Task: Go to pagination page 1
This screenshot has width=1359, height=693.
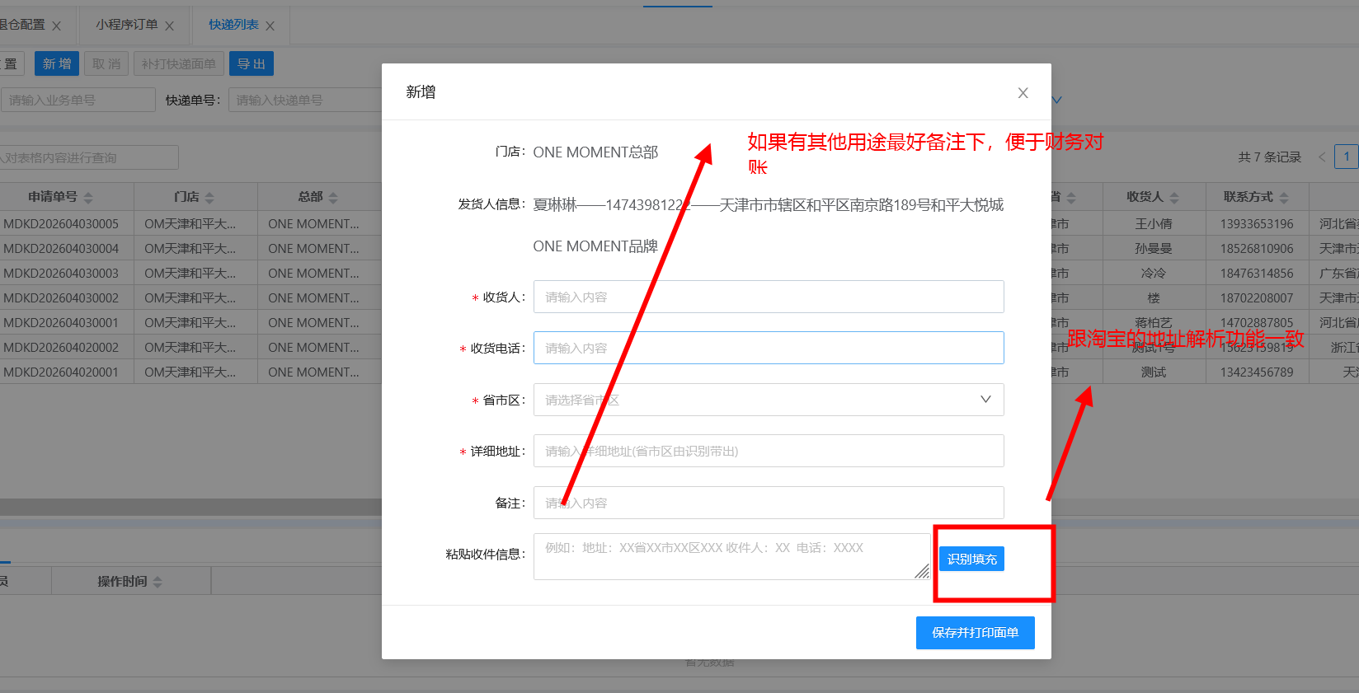Action: click(1346, 157)
